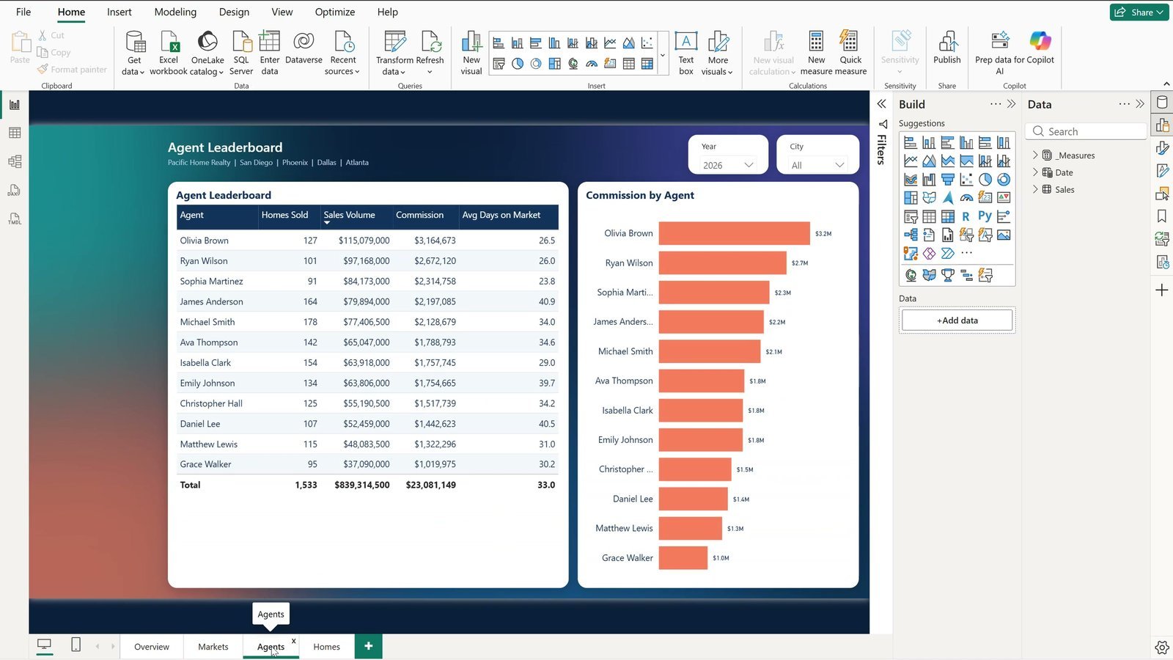This screenshot has width=1173, height=660.
Task: Open Get data dropdown
Action: (133, 53)
